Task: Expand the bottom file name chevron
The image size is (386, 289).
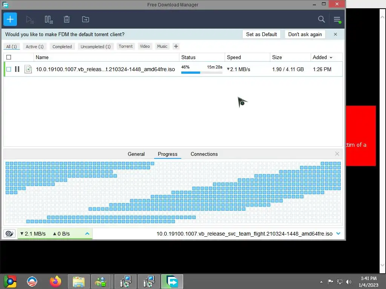Action: click(x=339, y=233)
